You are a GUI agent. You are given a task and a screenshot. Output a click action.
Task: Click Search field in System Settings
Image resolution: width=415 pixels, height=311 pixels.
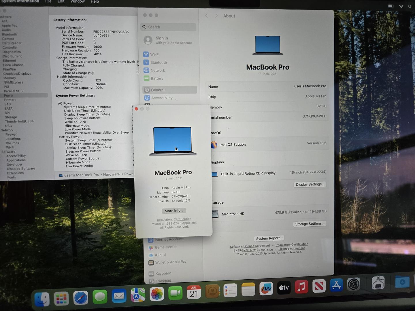[168, 27]
